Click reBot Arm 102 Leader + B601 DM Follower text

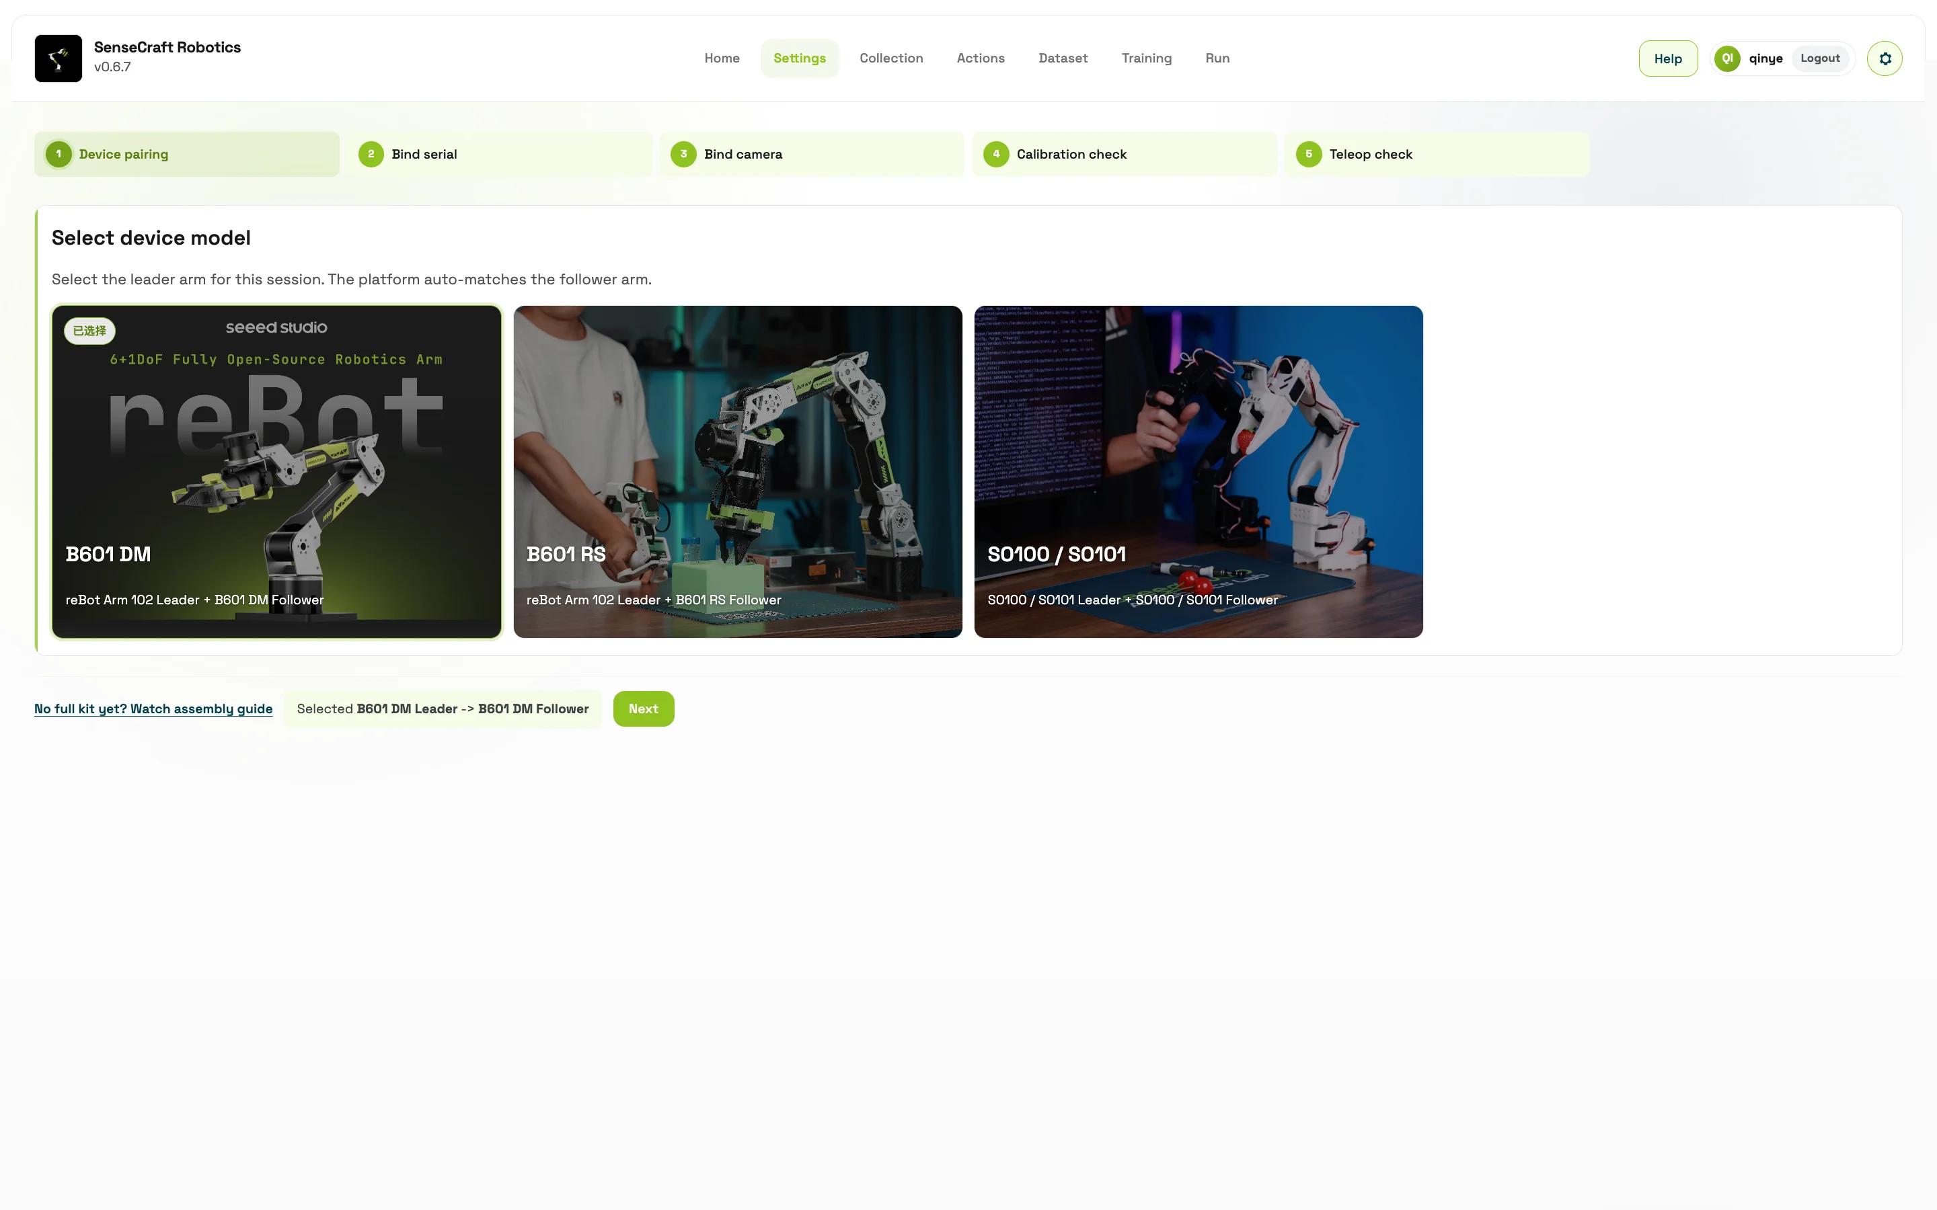click(194, 600)
